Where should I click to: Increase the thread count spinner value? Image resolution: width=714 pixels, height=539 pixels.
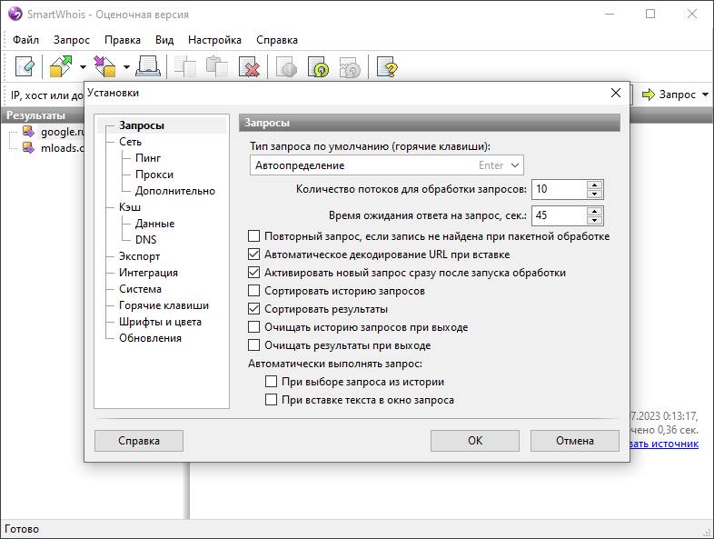pyautogui.click(x=595, y=185)
